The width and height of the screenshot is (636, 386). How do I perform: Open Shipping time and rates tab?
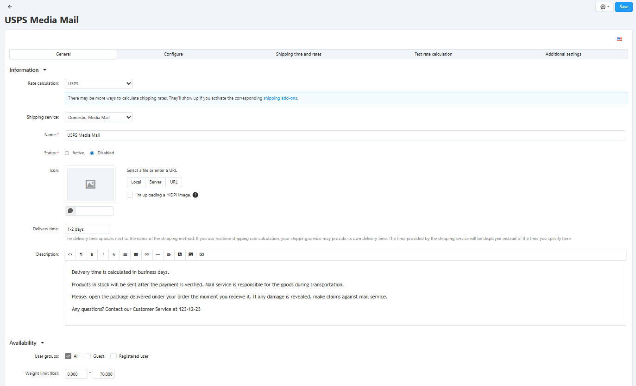point(299,54)
